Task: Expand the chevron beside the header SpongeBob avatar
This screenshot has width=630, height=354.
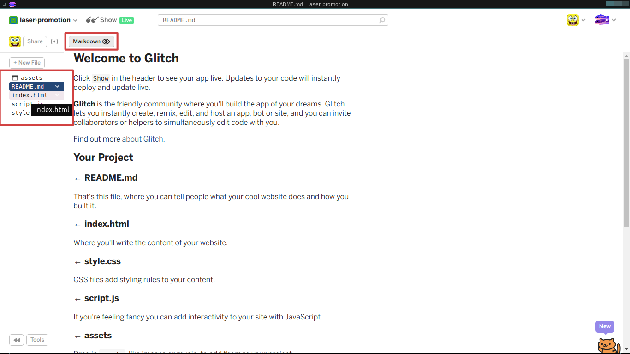Action: [x=583, y=20]
